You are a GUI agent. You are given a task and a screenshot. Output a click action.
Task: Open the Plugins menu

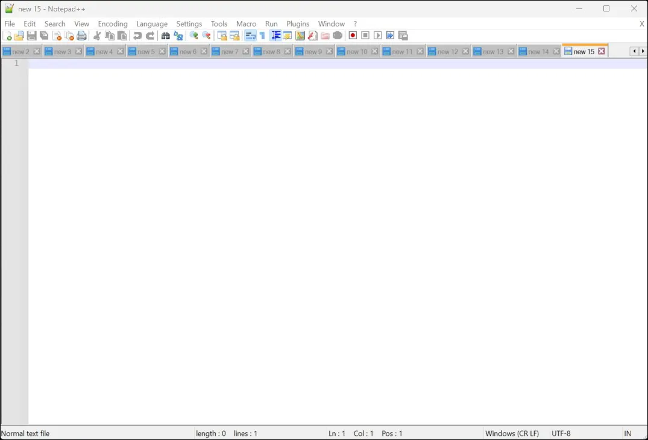pos(298,24)
